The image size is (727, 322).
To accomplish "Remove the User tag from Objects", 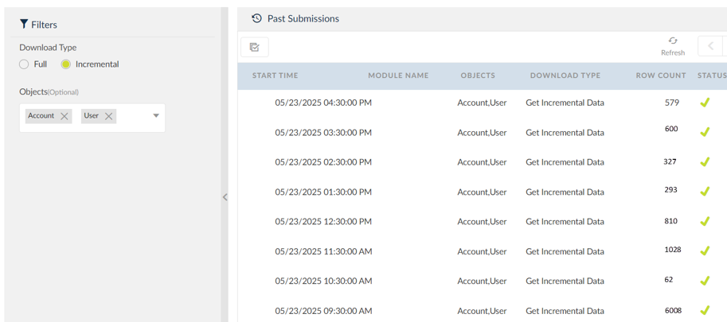I will pyautogui.click(x=109, y=116).
